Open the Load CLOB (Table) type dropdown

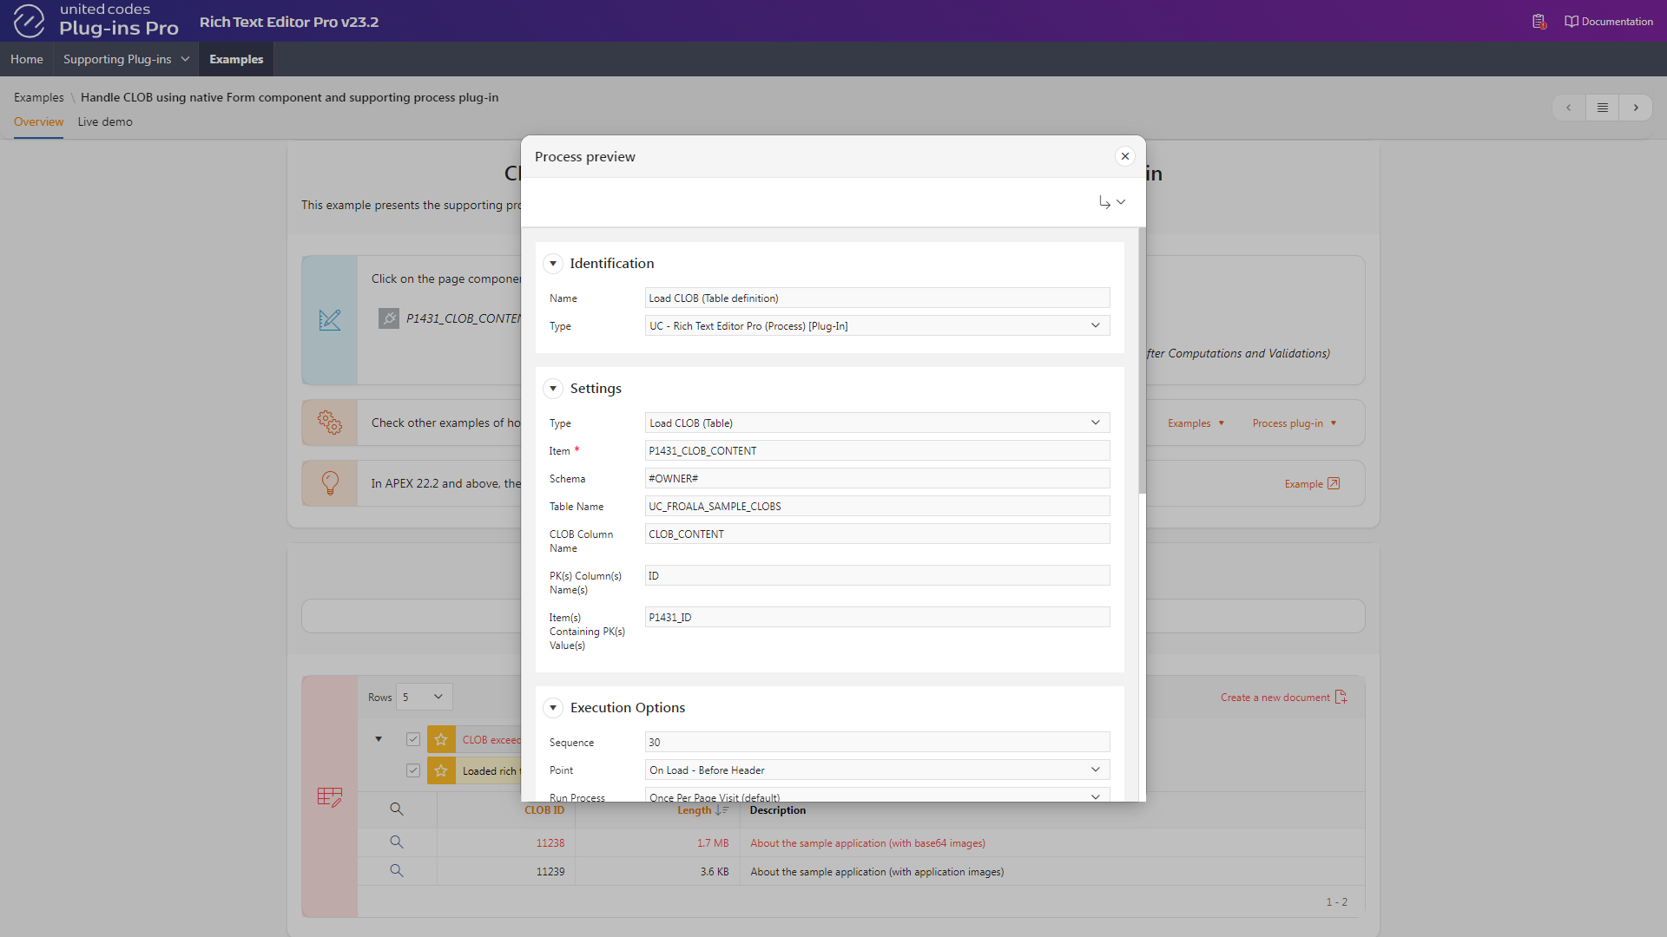coord(877,423)
